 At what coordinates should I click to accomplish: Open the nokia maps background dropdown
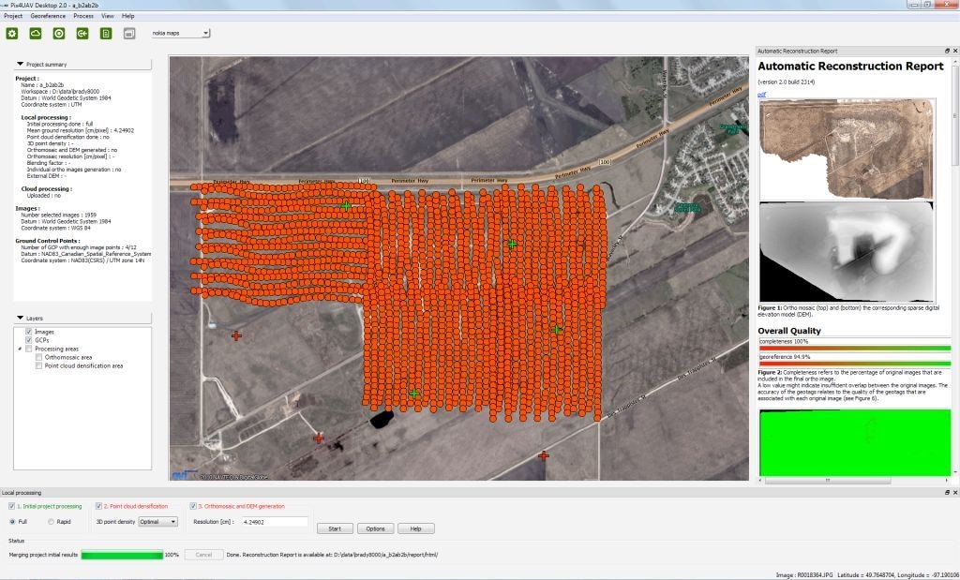click(180, 33)
